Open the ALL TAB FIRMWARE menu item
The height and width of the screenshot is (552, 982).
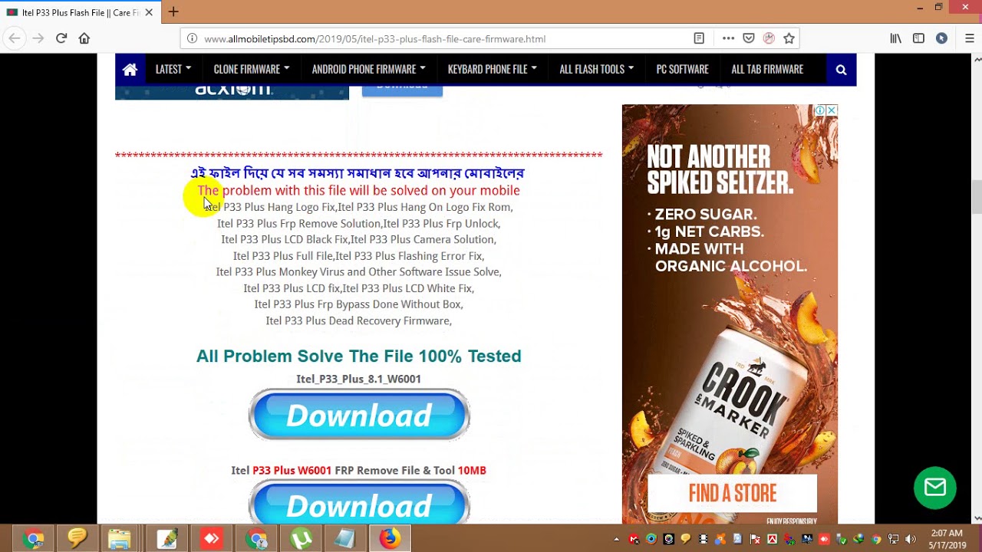tap(767, 69)
